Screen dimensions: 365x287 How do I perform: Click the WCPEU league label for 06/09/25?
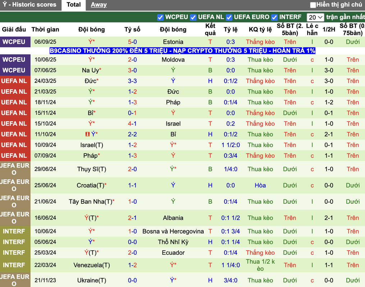click(x=14, y=42)
